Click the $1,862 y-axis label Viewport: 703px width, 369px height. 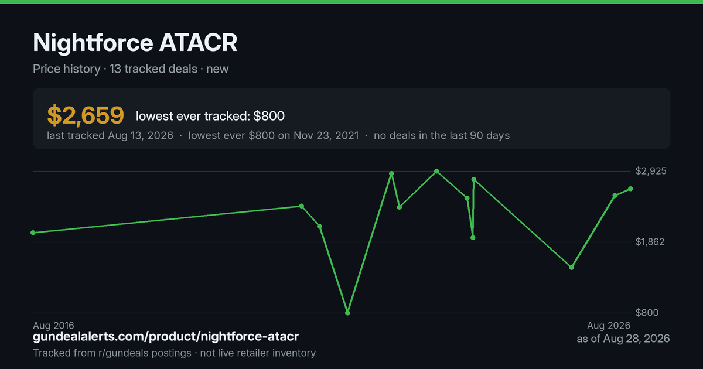650,242
